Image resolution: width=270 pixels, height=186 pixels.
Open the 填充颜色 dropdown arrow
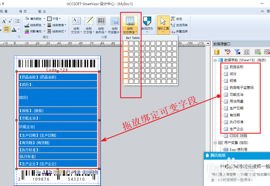point(44,18)
